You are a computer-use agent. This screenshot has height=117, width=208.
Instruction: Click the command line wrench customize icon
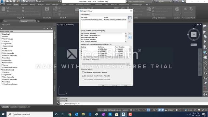tap(58, 103)
